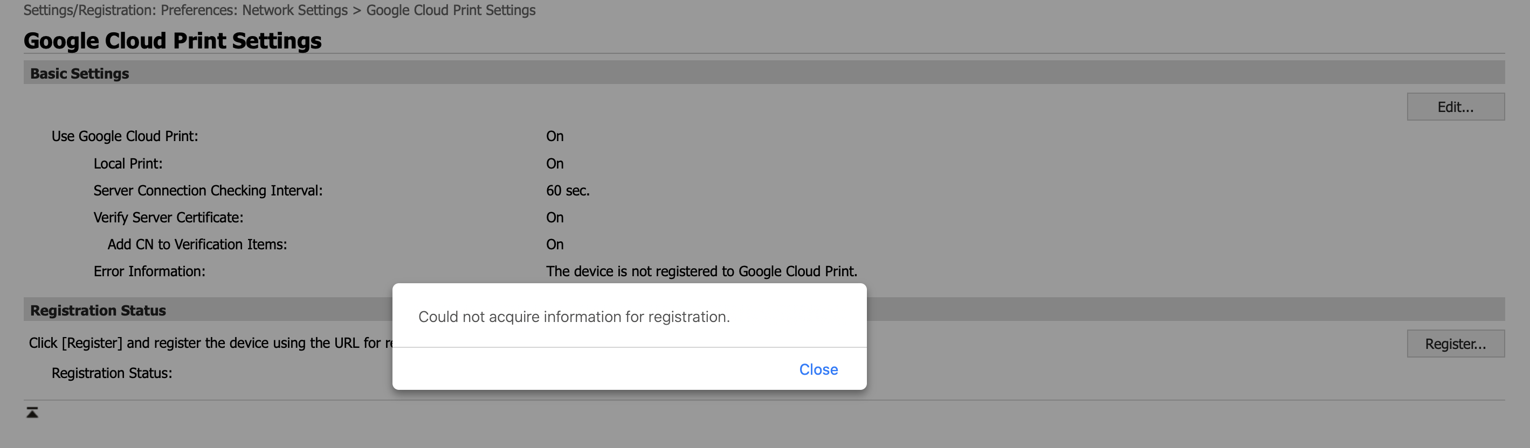
Task: Click the error message inside the dialog
Action: click(573, 316)
